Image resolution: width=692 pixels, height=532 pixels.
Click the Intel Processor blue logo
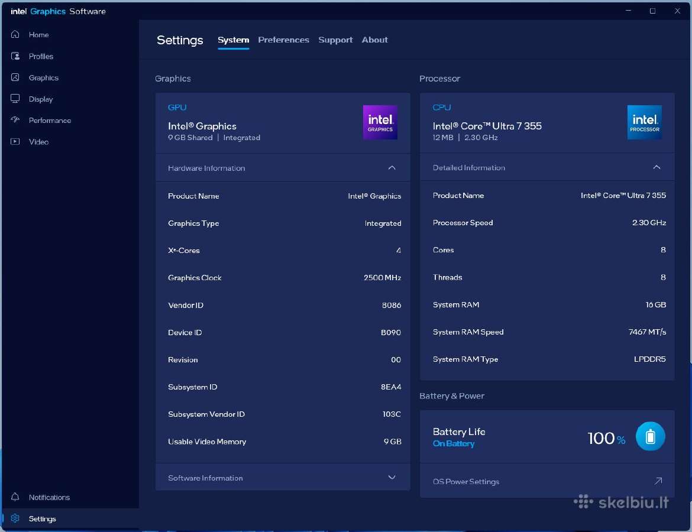(644, 122)
